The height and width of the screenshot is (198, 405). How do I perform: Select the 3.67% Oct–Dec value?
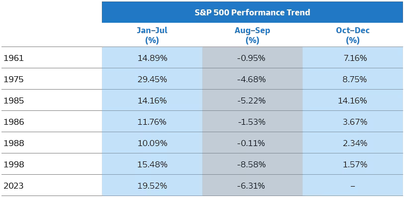pyautogui.click(x=355, y=122)
